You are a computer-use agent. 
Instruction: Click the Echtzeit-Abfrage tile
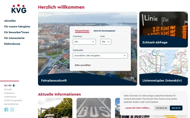163,30
